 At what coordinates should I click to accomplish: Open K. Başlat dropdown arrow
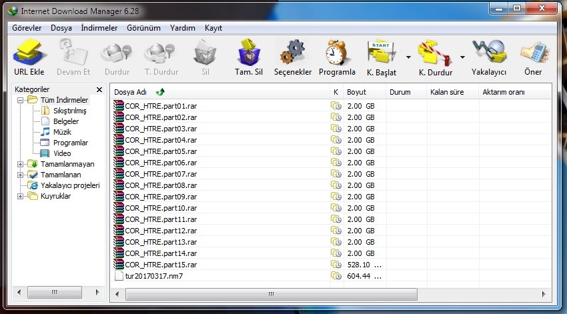pyautogui.click(x=408, y=57)
